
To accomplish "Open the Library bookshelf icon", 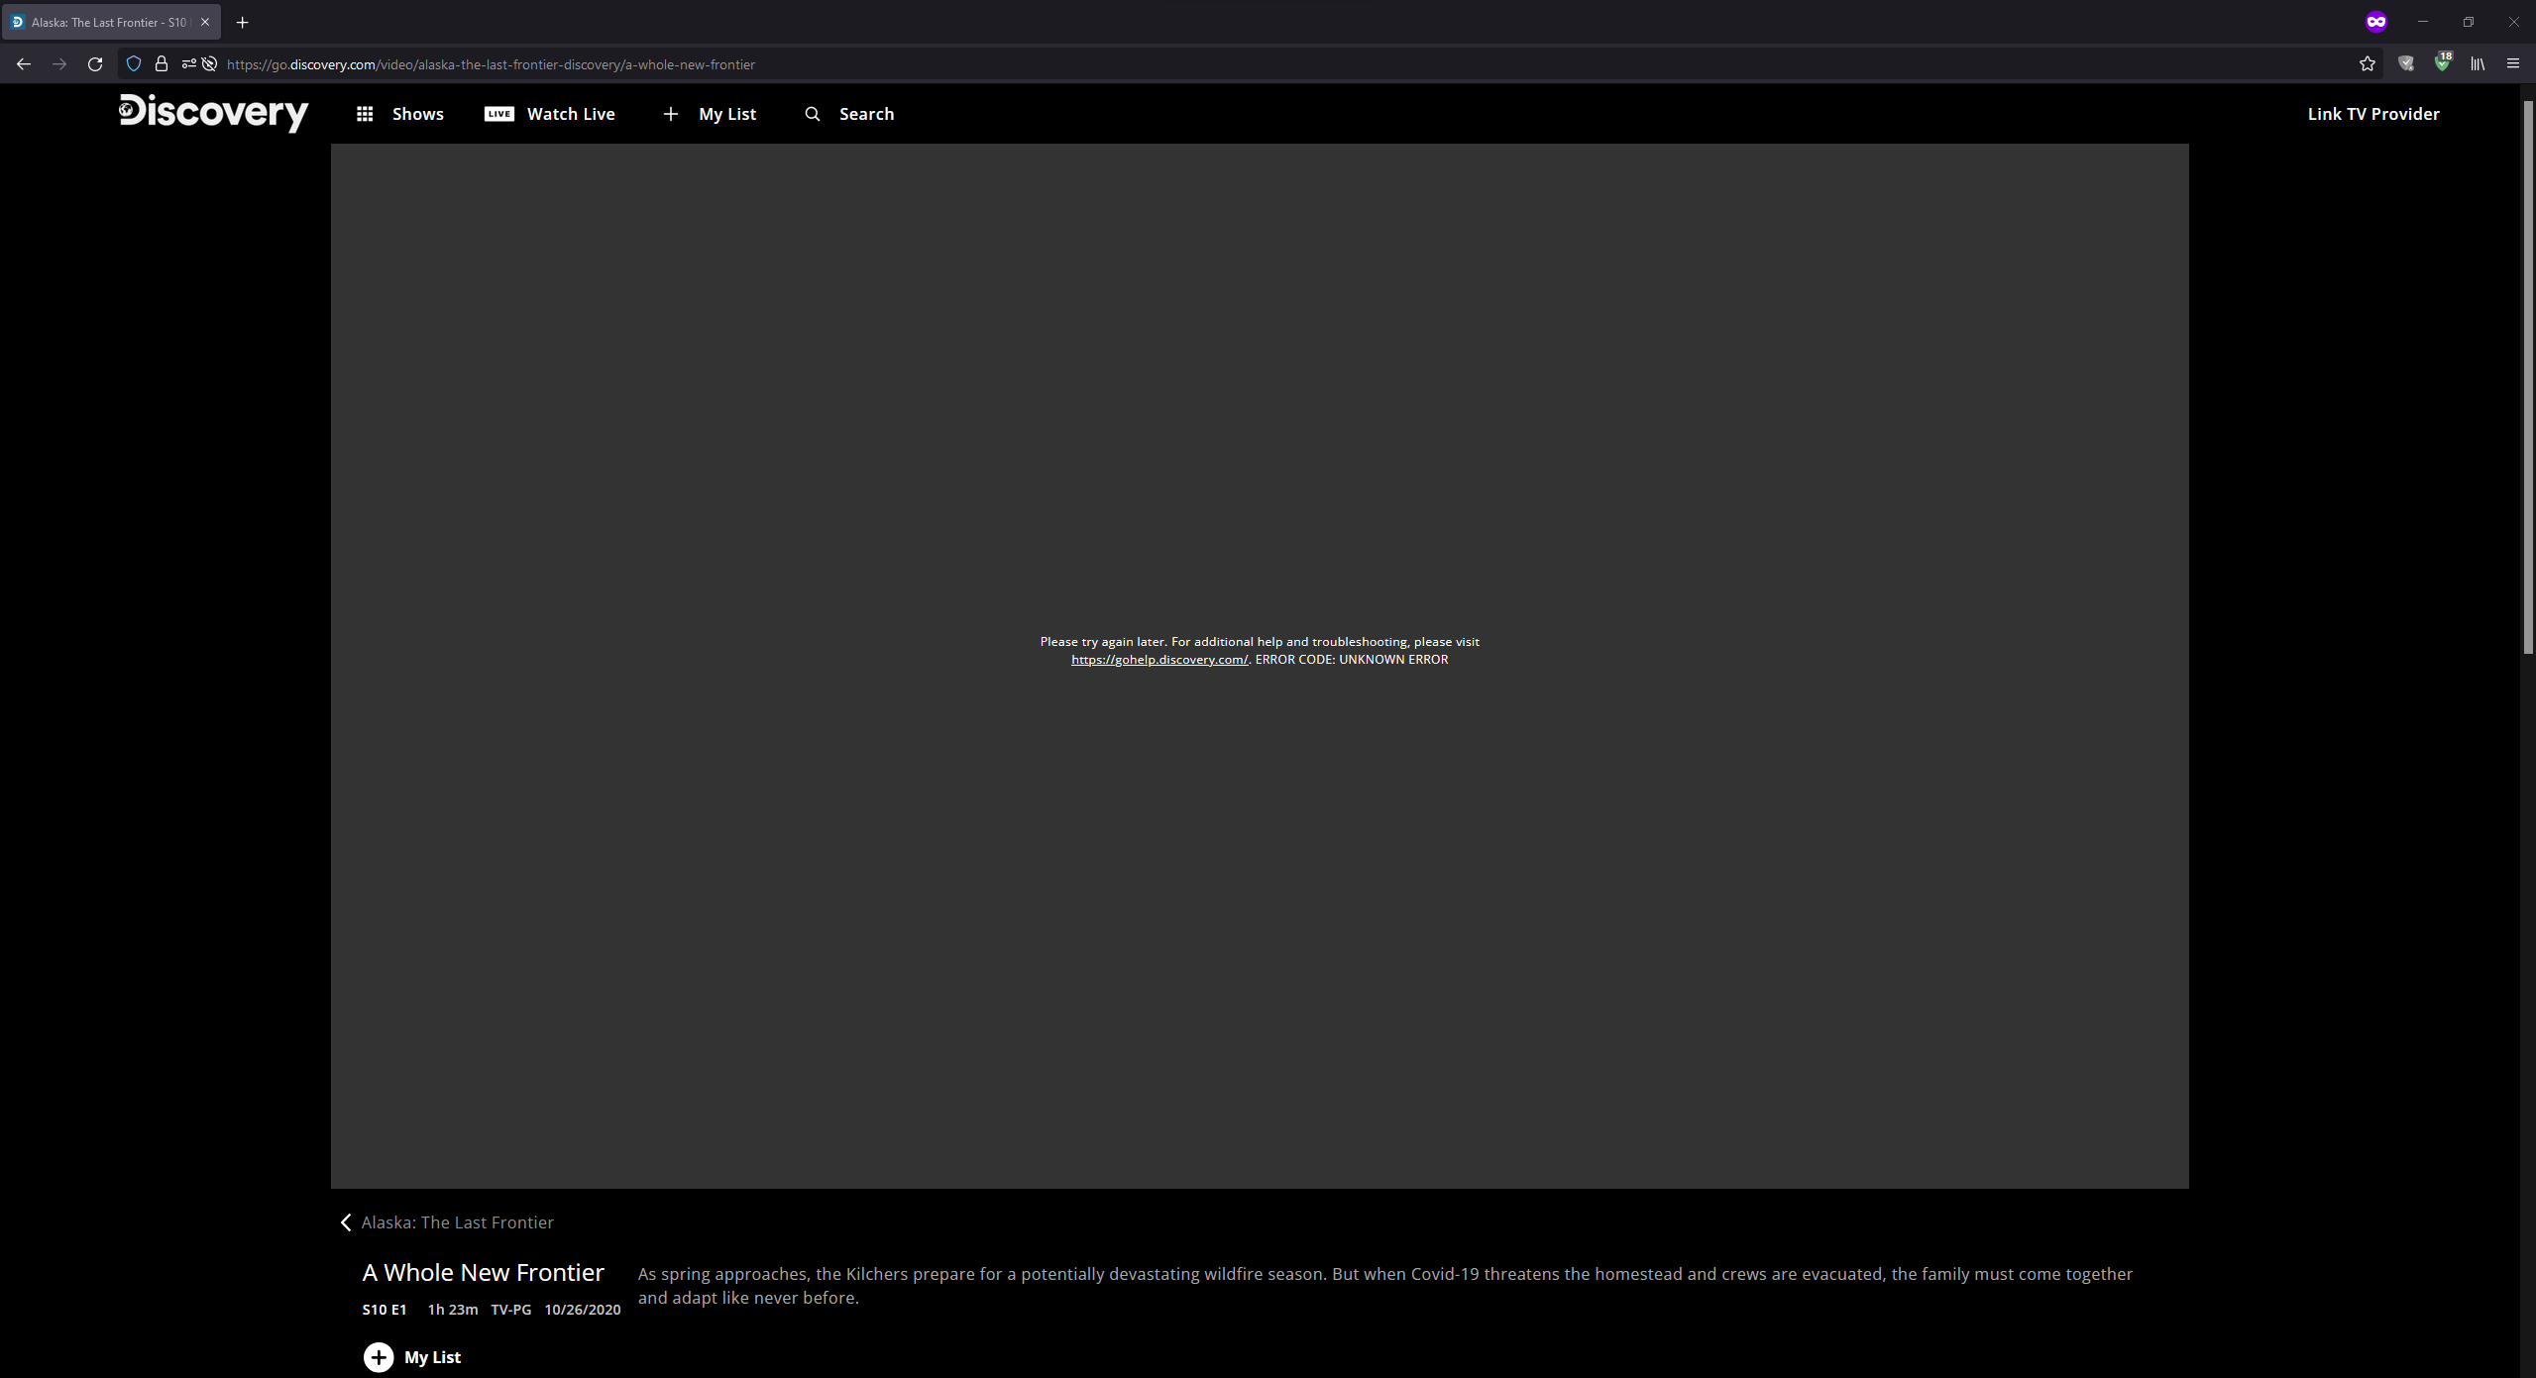I will (2478, 64).
